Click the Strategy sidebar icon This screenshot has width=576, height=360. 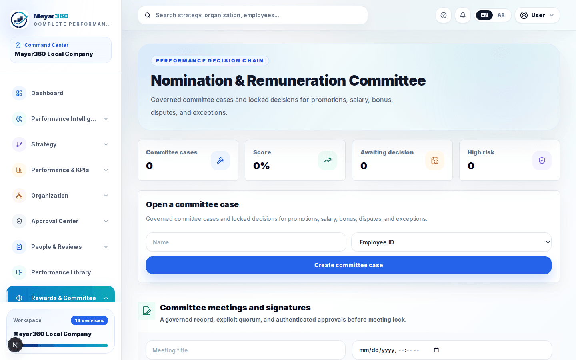coord(19,144)
